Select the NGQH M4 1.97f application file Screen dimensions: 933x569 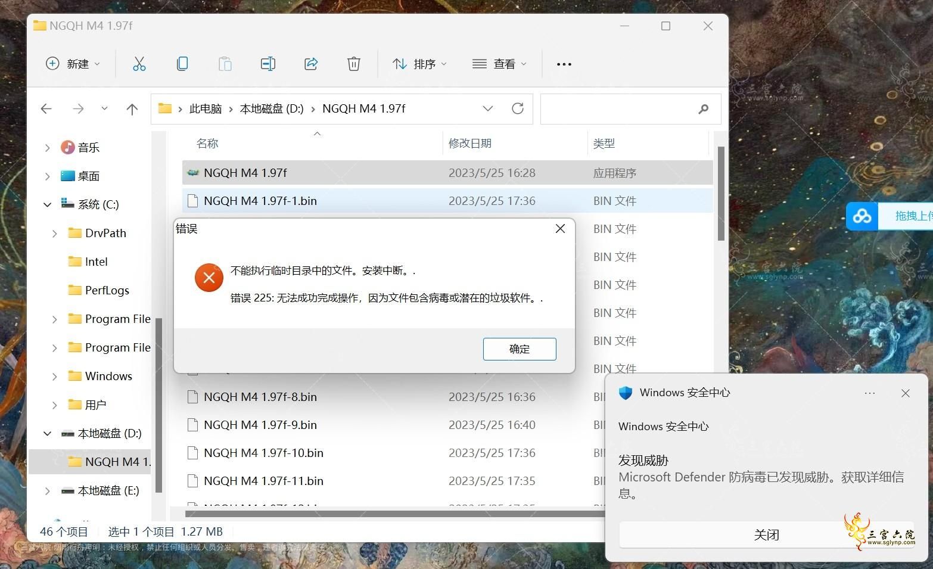(447, 173)
